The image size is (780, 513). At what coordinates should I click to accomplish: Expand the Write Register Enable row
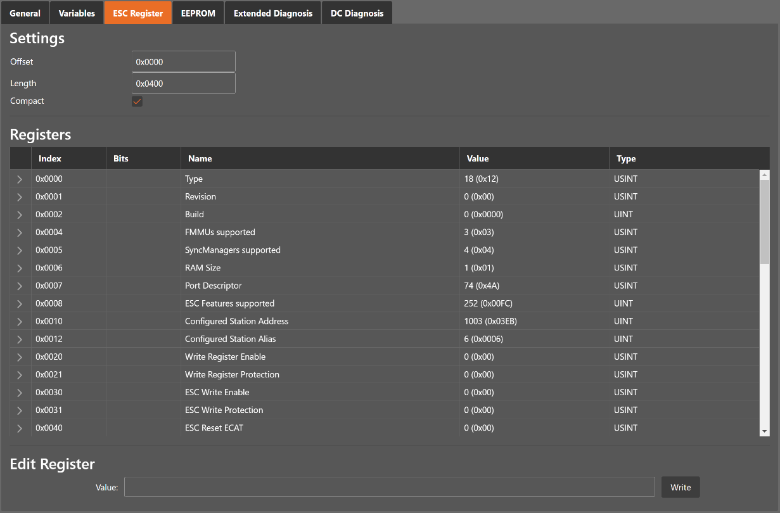tap(20, 357)
